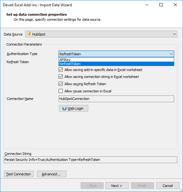Viewport: 183px width, 192px height.
Task: Minimize the Import Data Wizard window
Action: click(x=147, y=5)
